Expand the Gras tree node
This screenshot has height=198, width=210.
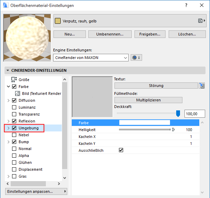[x=8, y=176]
